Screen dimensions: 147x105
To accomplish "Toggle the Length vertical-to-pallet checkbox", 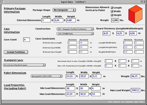I will tap(112, 8).
